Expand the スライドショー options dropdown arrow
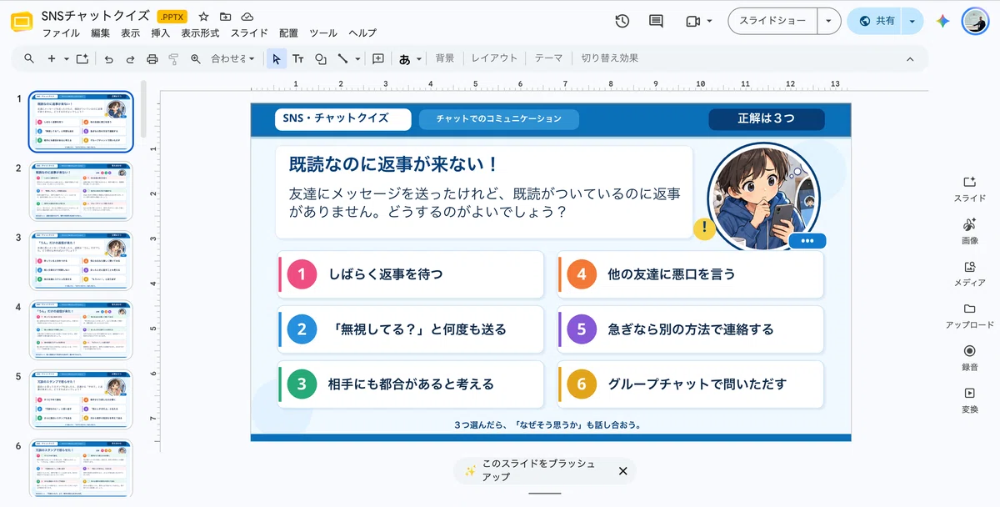Viewport: 1000px width, 507px height. (x=828, y=21)
